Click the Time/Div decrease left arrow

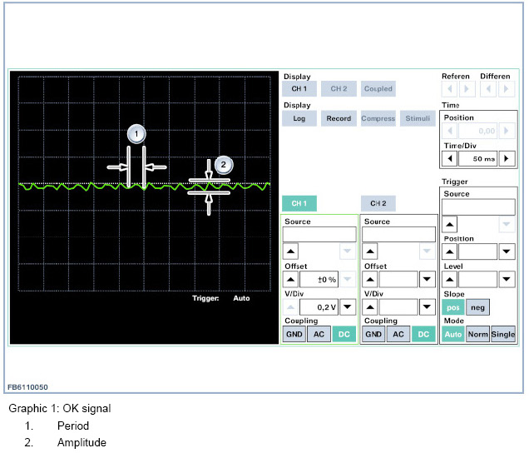click(450, 157)
